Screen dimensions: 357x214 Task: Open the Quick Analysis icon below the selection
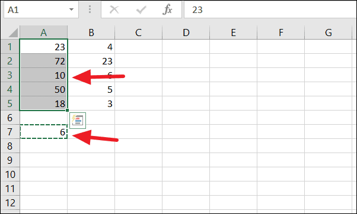[78, 121]
